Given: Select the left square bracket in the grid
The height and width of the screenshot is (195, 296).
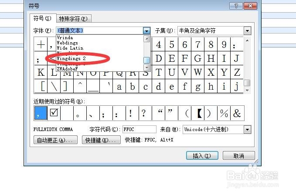Looking at the screenshot, I should click(41, 86).
